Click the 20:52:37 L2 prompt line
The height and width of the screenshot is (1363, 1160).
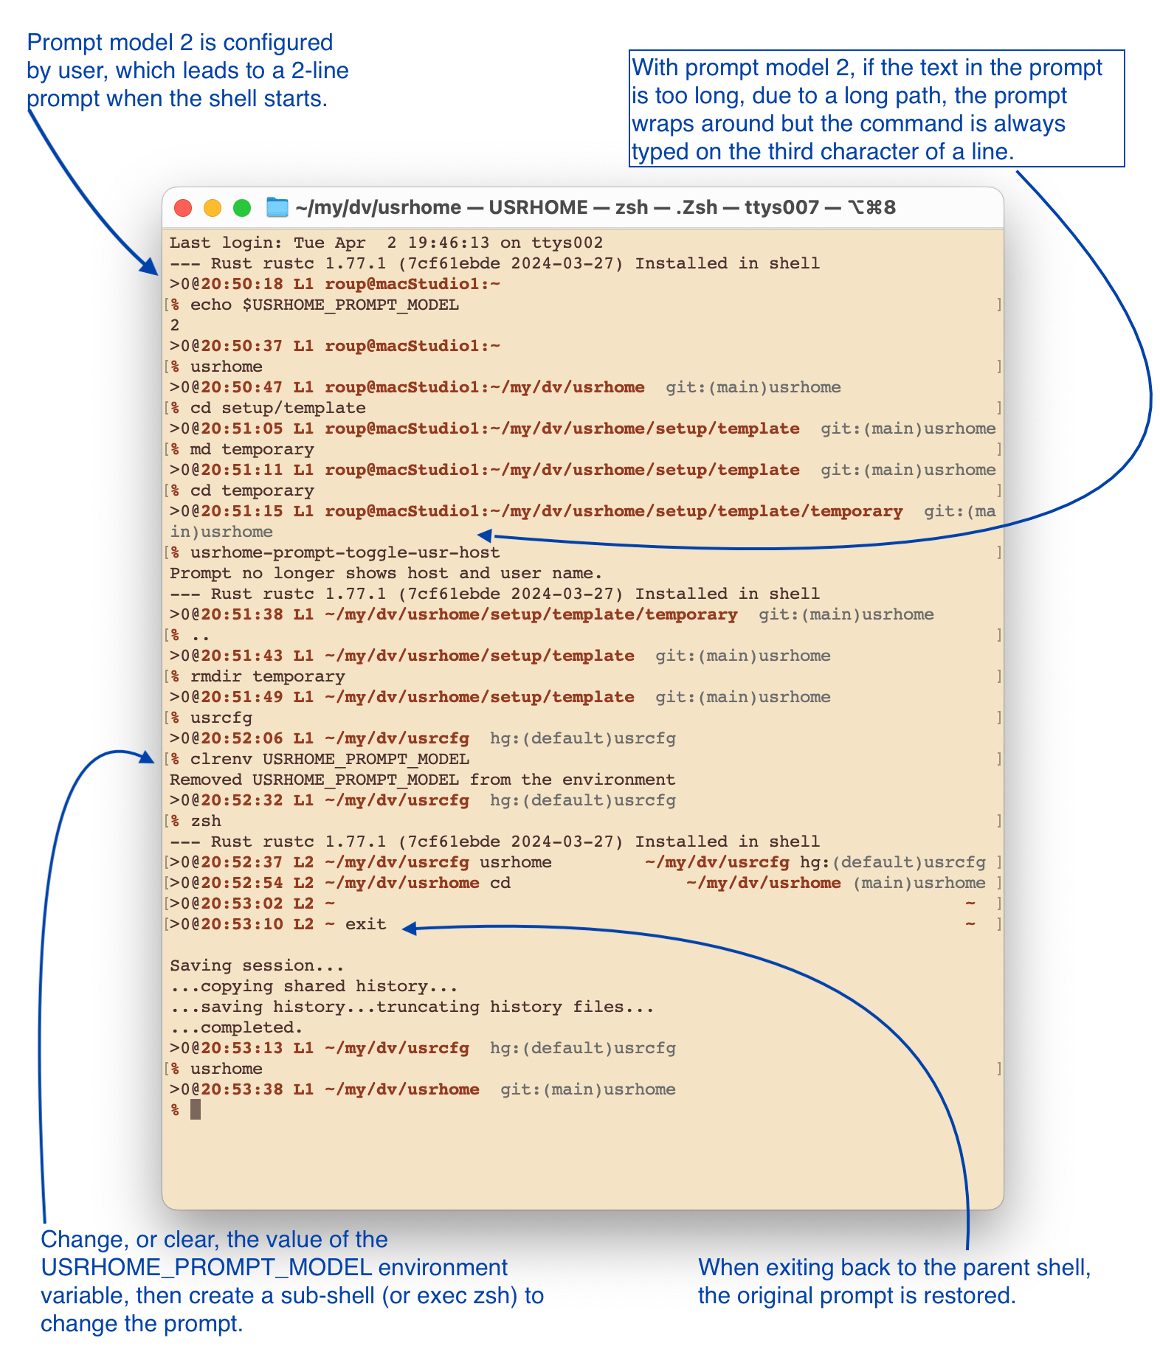pyautogui.click(x=583, y=862)
